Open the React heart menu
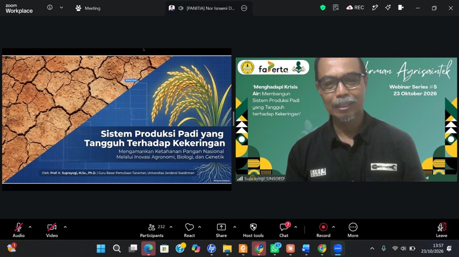This screenshot has height=257, width=459. coord(189,230)
